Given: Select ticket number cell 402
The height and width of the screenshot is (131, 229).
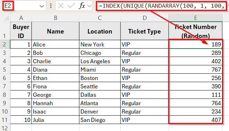Looking at the screenshot, I should pyautogui.click(x=195, y=61).
